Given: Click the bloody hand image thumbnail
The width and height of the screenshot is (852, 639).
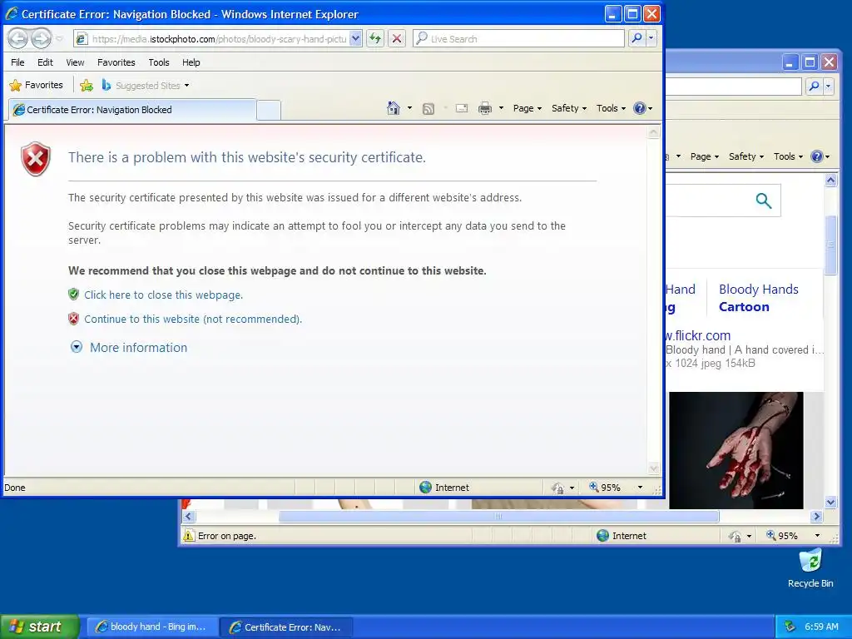Looking at the screenshot, I should pos(736,450).
